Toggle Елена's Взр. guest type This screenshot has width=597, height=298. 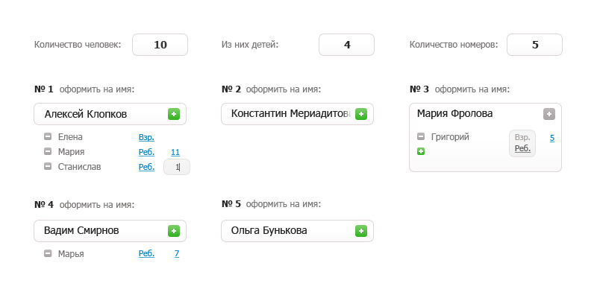click(x=146, y=137)
